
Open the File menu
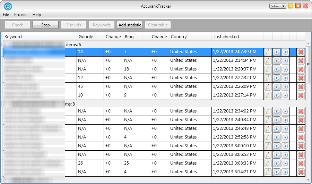click(x=6, y=15)
